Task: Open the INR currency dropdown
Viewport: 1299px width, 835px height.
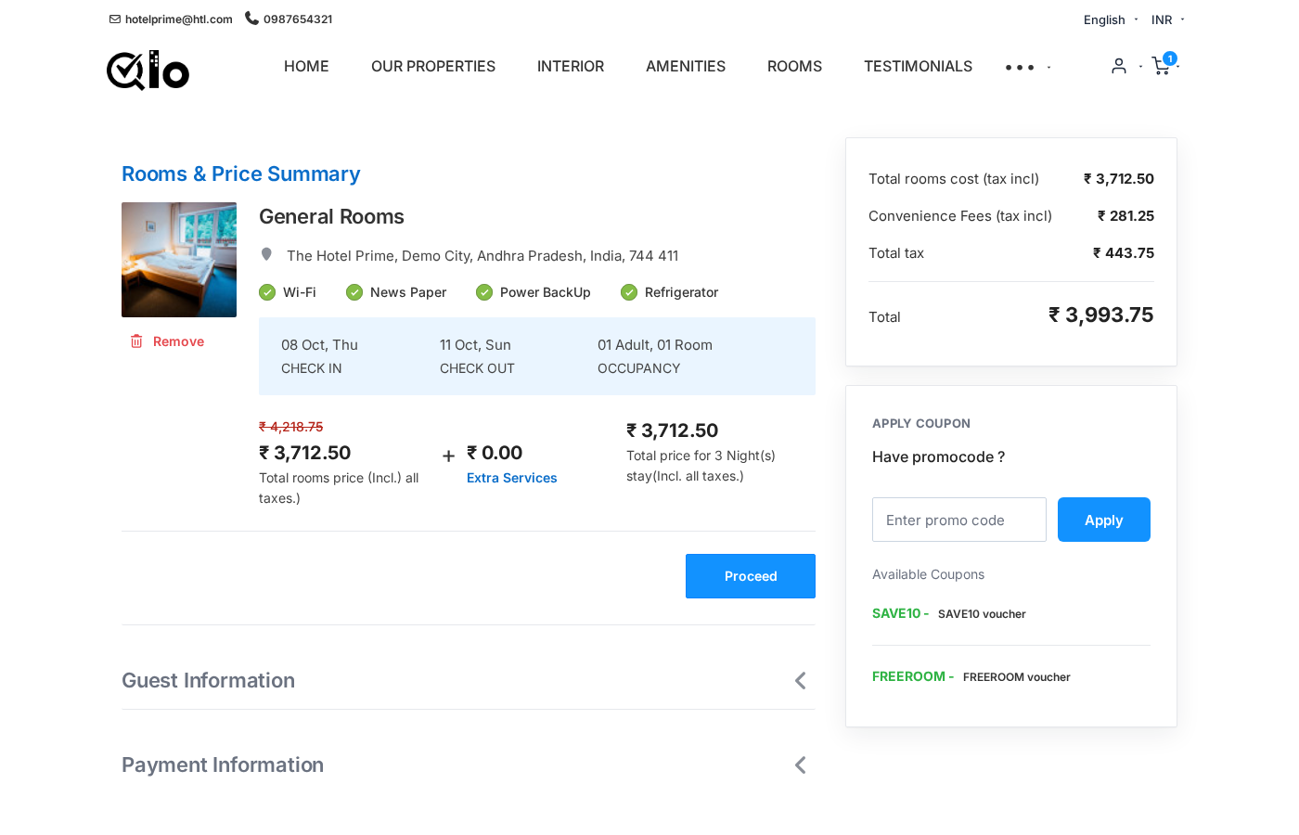Action: click(1168, 19)
